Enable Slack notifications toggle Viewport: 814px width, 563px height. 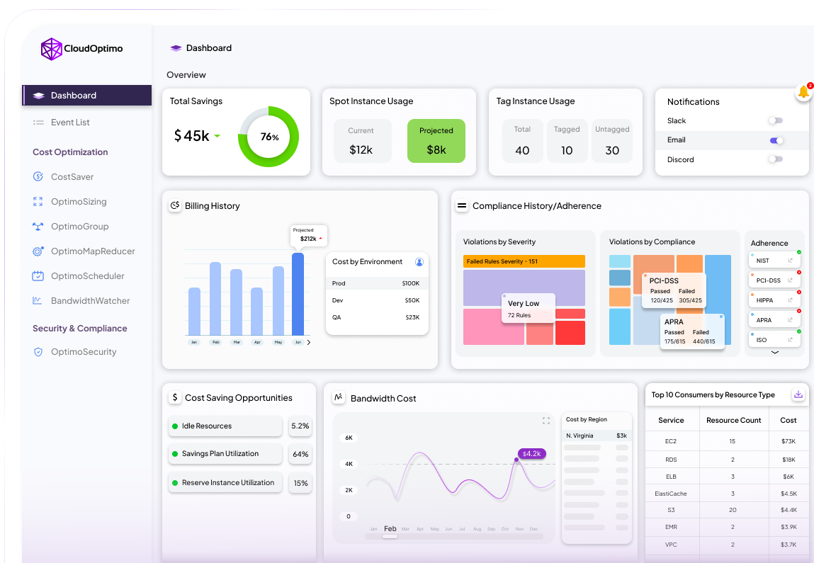[776, 120]
